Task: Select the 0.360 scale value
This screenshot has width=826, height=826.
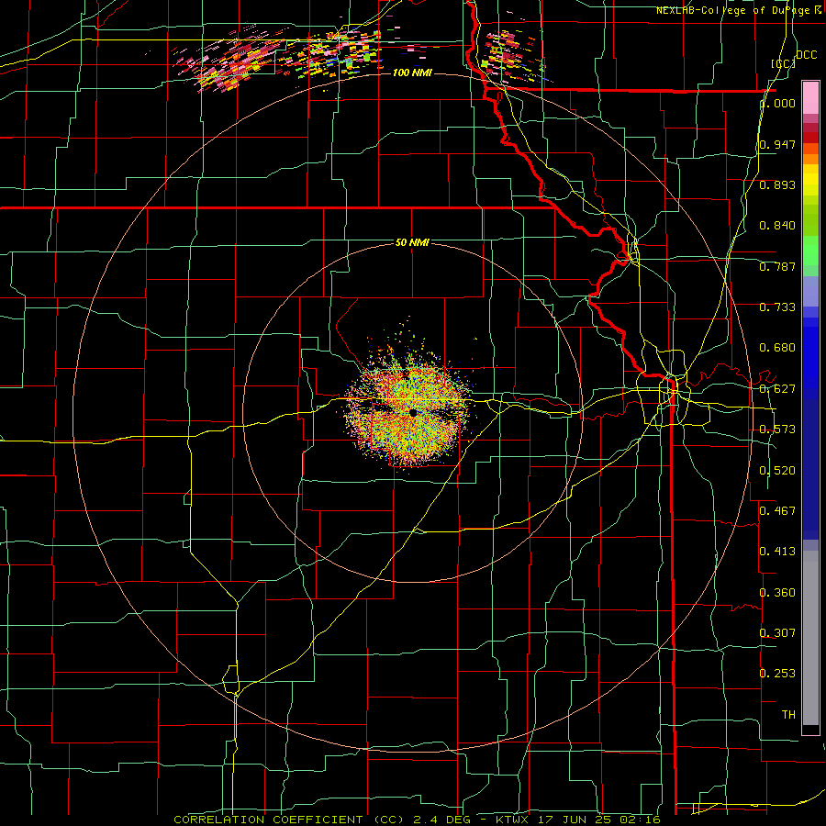Action: 777,593
